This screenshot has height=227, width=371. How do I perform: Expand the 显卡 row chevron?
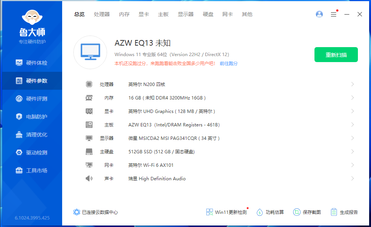[x=353, y=111]
